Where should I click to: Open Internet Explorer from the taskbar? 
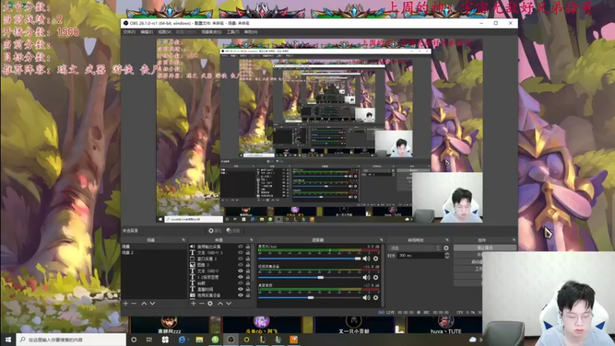pos(181,340)
